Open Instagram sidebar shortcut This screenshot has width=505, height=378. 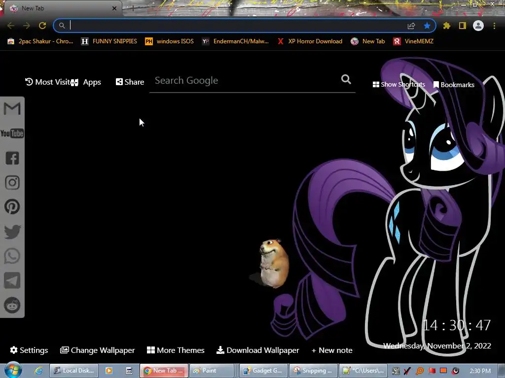pyautogui.click(x=12, y=182)
